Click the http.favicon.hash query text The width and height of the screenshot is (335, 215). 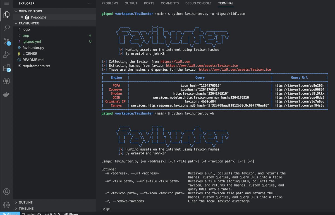click(201, 94)
